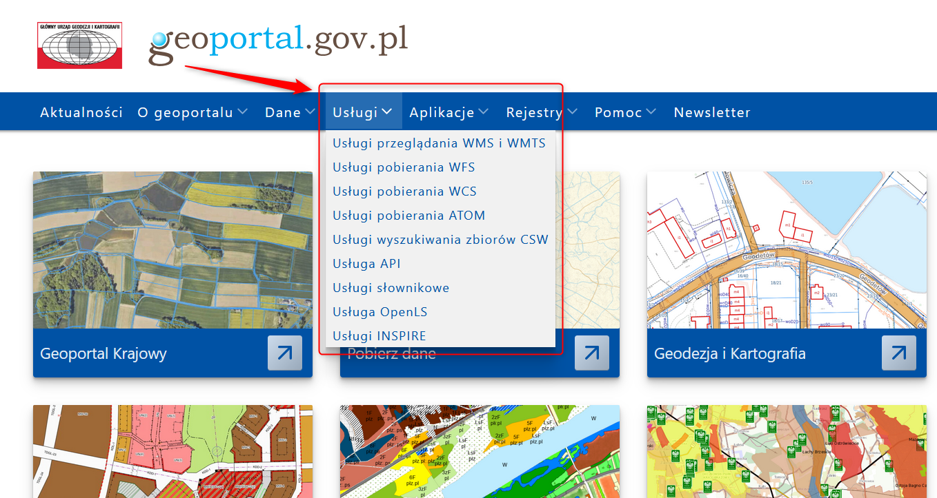Click the GUGiK crest logo
Viewport: 937px width, 498px height.
(79, 45)
